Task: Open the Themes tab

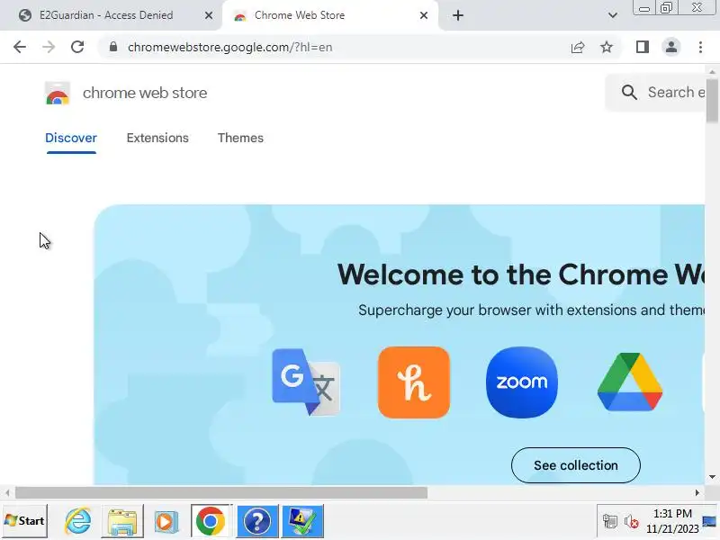Action: pos(240,138)
